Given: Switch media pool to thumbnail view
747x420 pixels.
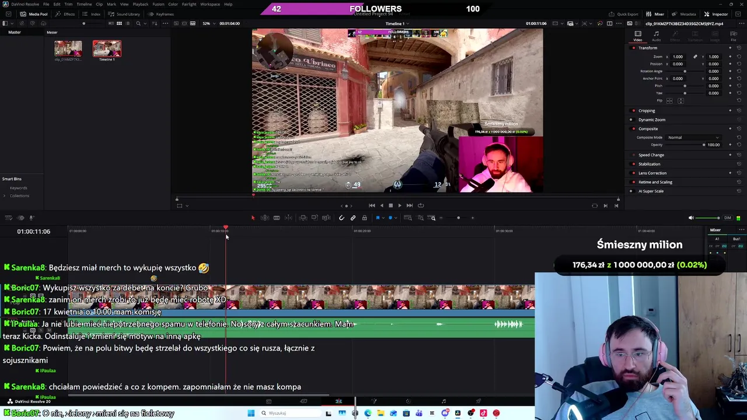Looking at the screenshot, I should coord(119,23).
